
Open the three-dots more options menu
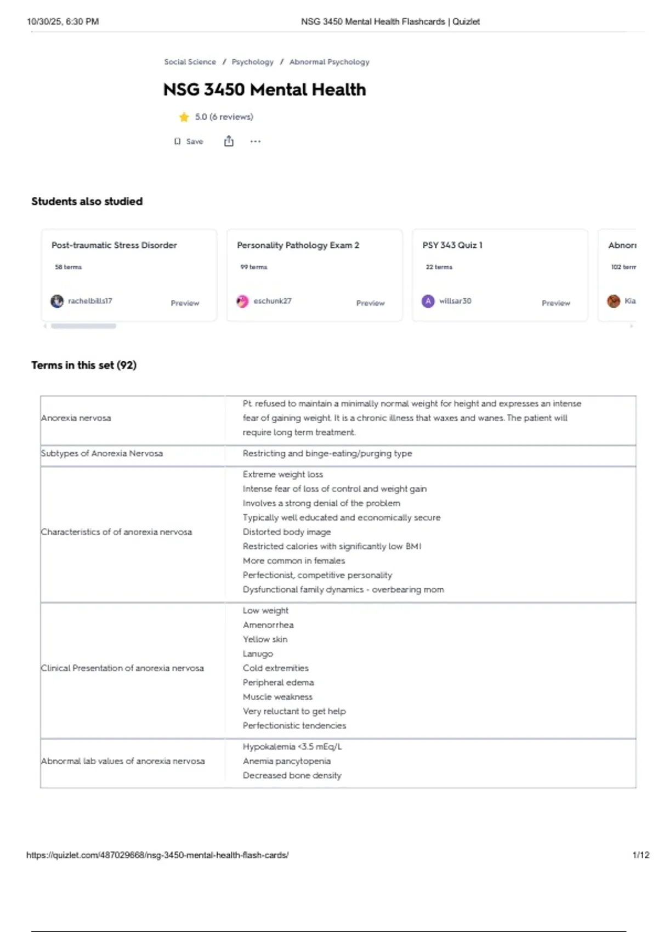click(x=256, y=141)
